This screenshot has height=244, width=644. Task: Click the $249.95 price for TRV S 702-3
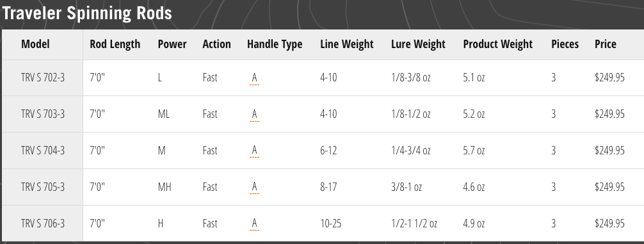click(x=609, y=77)
